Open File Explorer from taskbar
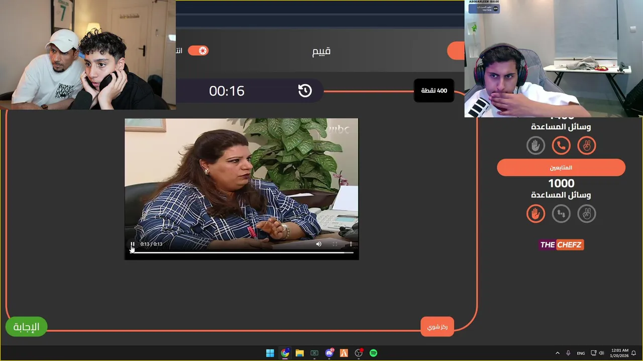643x361 pixels. tap(299, 353)
